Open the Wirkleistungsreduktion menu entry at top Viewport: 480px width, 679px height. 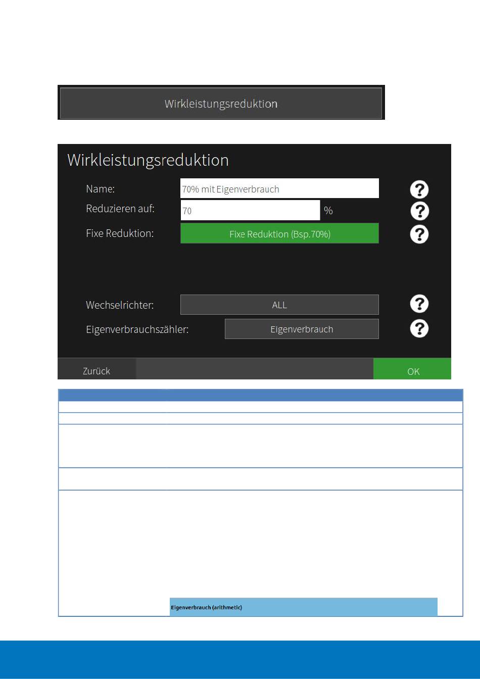coord(221,104)
